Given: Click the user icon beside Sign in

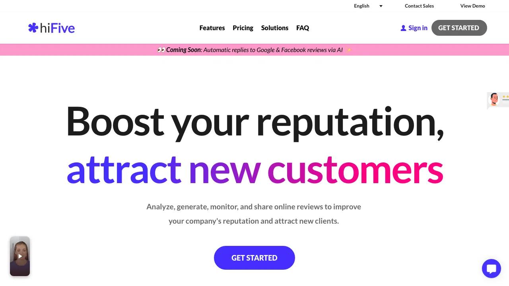Looking at the screenshot, I should point(403,28).
